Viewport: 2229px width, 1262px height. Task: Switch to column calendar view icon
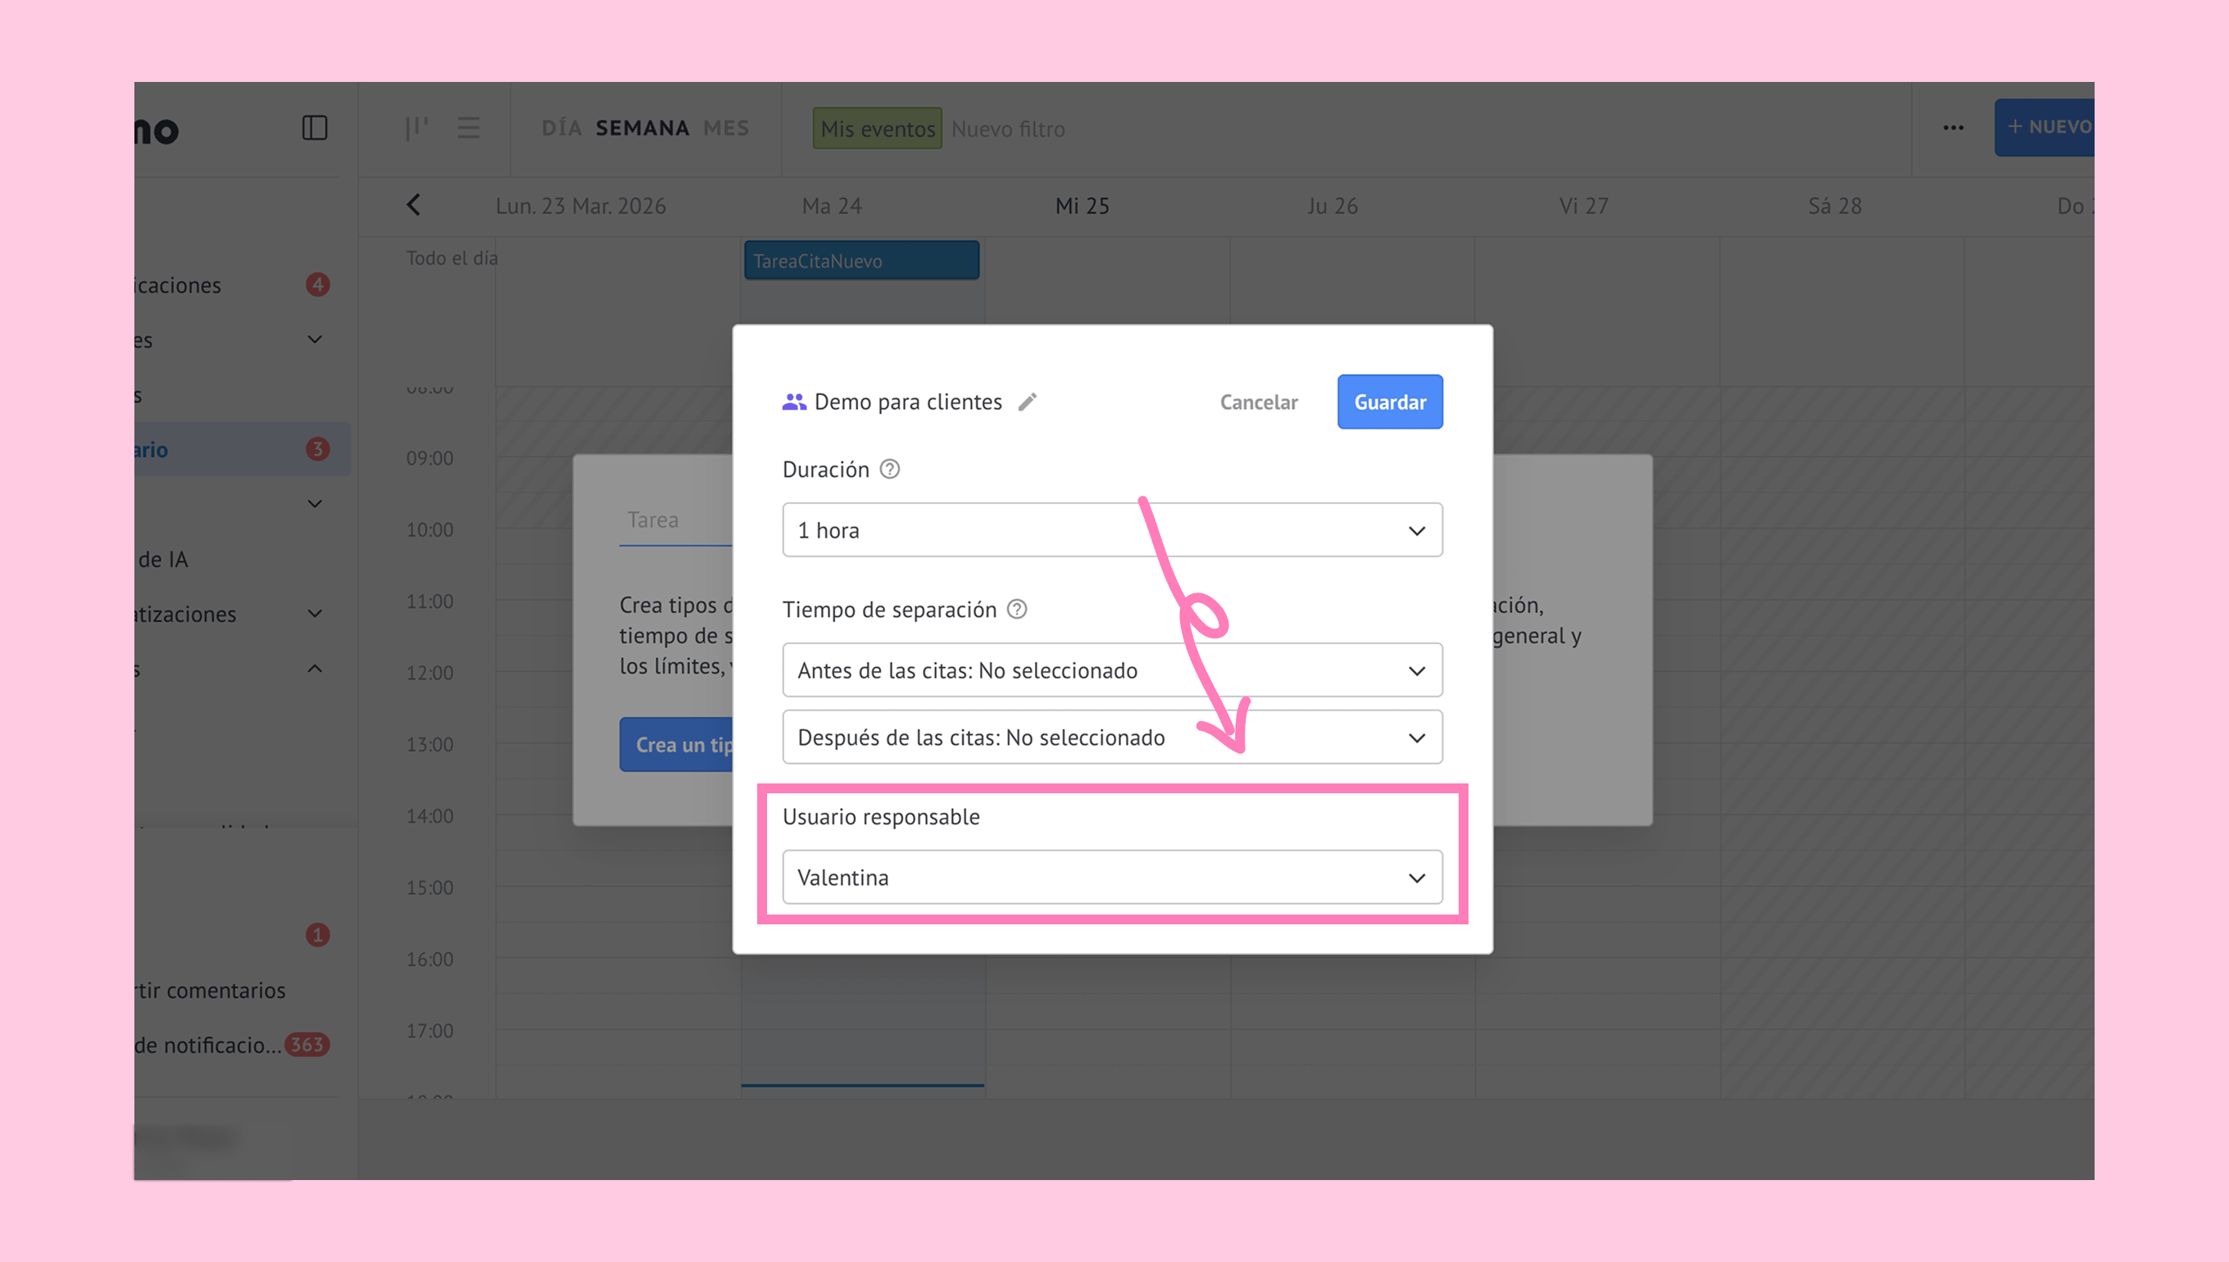[417, 129]
